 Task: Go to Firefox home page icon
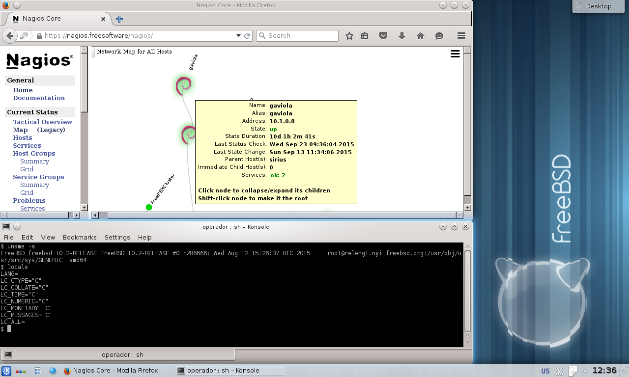pos(421,36)
